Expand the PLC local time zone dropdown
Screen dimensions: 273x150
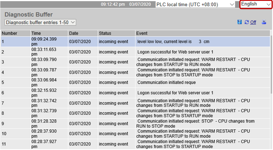click(x=195, y=5)
